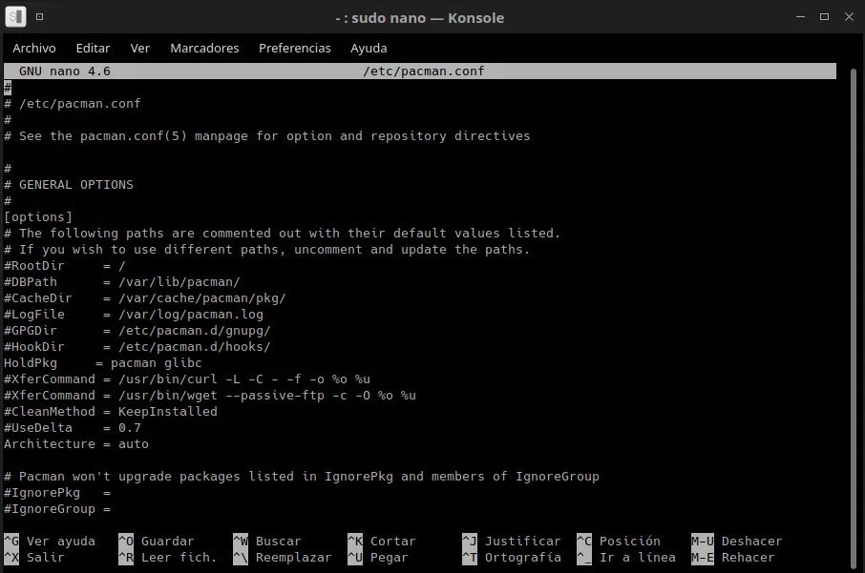This screenshot has height=573, width=865.
Task: Click the #IgnoreGroup line
Action: 57,508
